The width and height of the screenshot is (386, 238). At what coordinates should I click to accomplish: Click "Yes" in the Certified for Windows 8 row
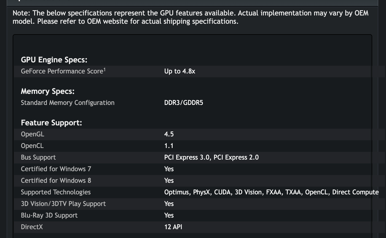click(169, 181)
